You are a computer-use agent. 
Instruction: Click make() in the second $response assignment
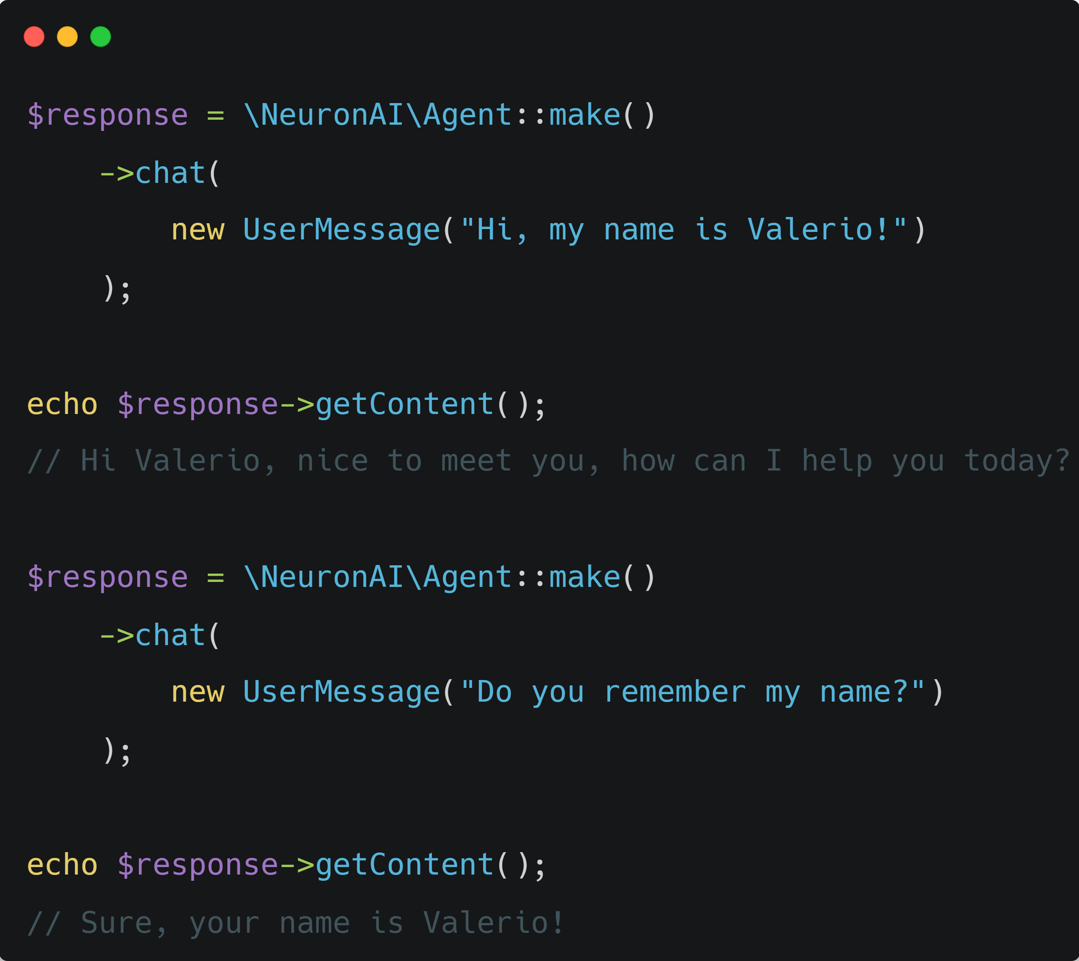point(602,577)
